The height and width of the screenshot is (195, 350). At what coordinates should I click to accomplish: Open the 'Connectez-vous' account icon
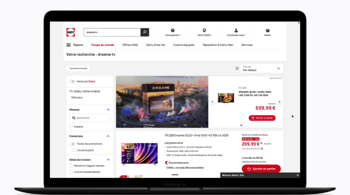point(236,30)
